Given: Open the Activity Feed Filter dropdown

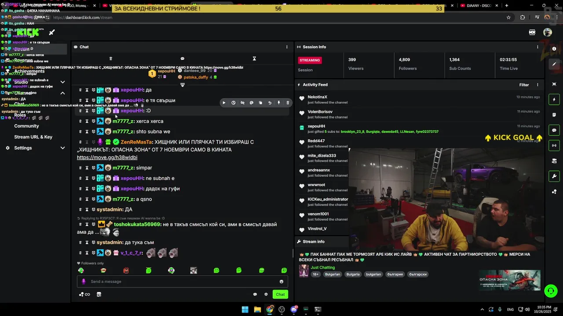Looking at the screenshot, I should point(524,85).
